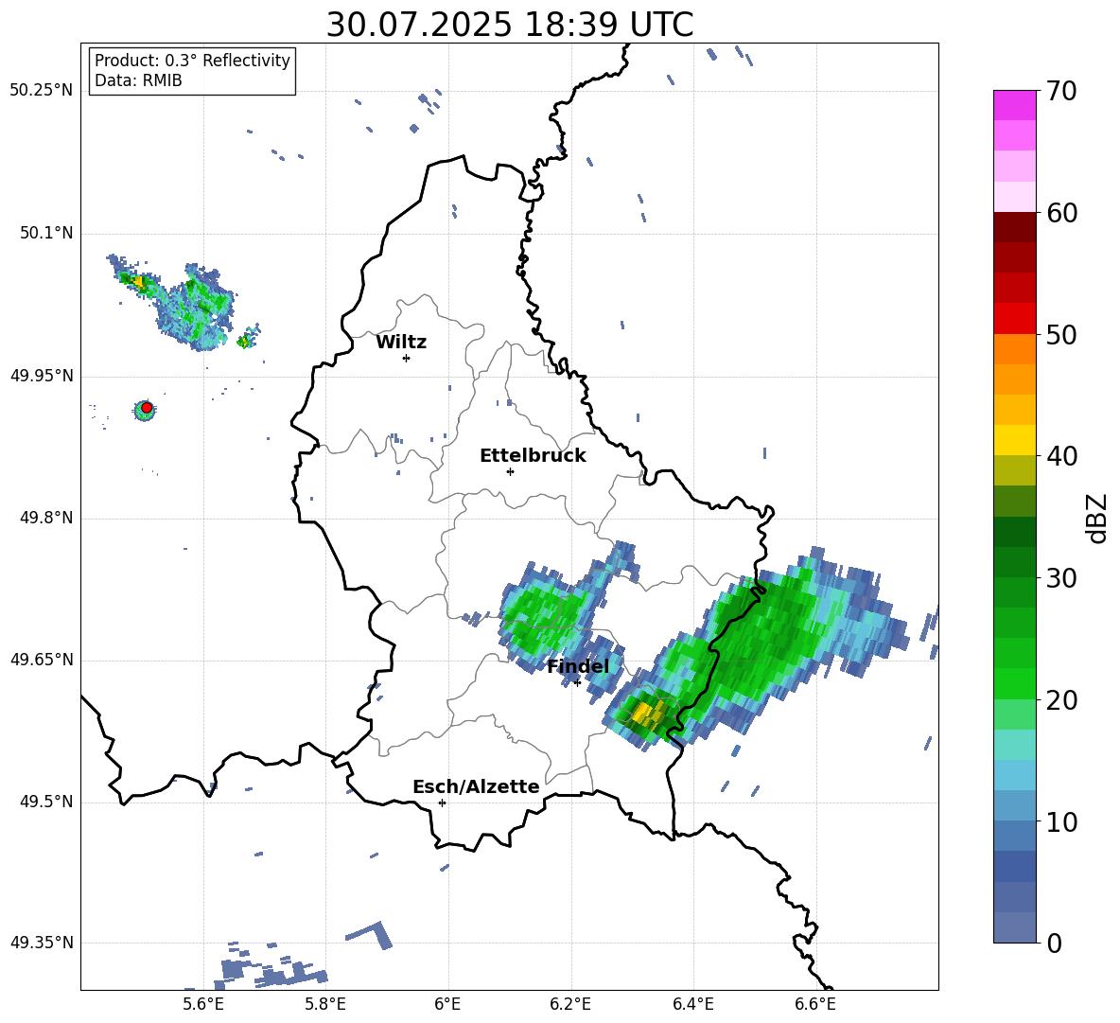This screenshot has height=1023, width=1120.
Task: Click the 60 colorbar tick label
Action: [1060, 213]
